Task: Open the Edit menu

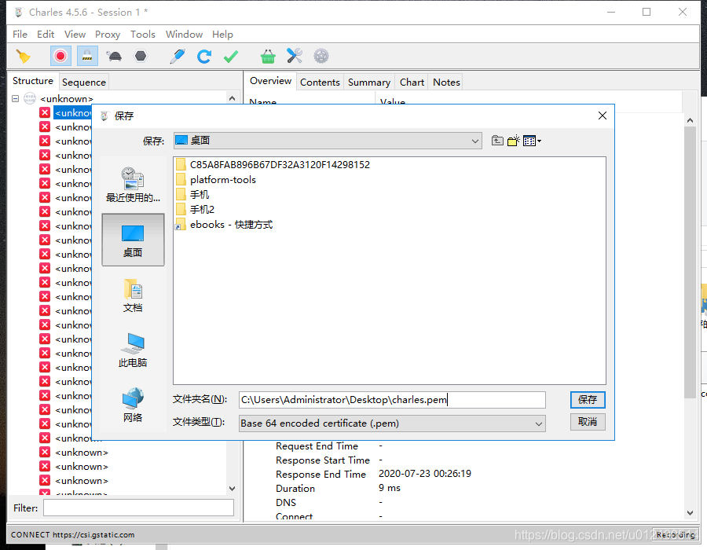Action: pyautogui.click(x=46, y=35)
